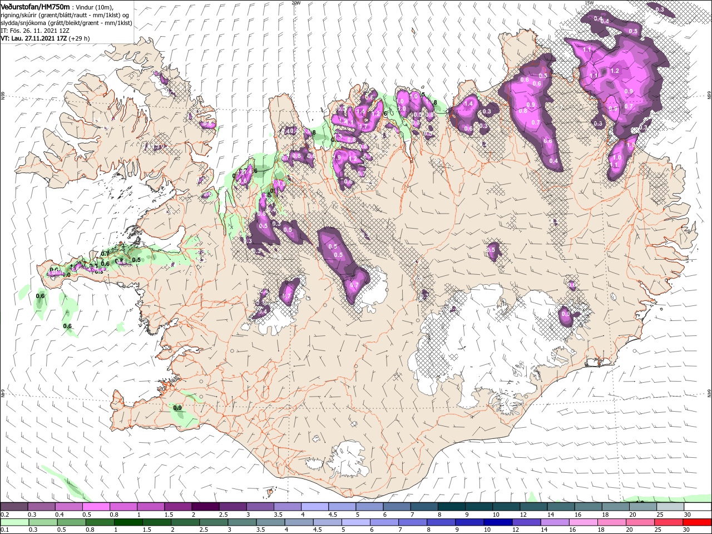Screen dimensions: 712x534
Task: Click the 0.3 value in top-right corner purple patch
Action: pos(660,9)
